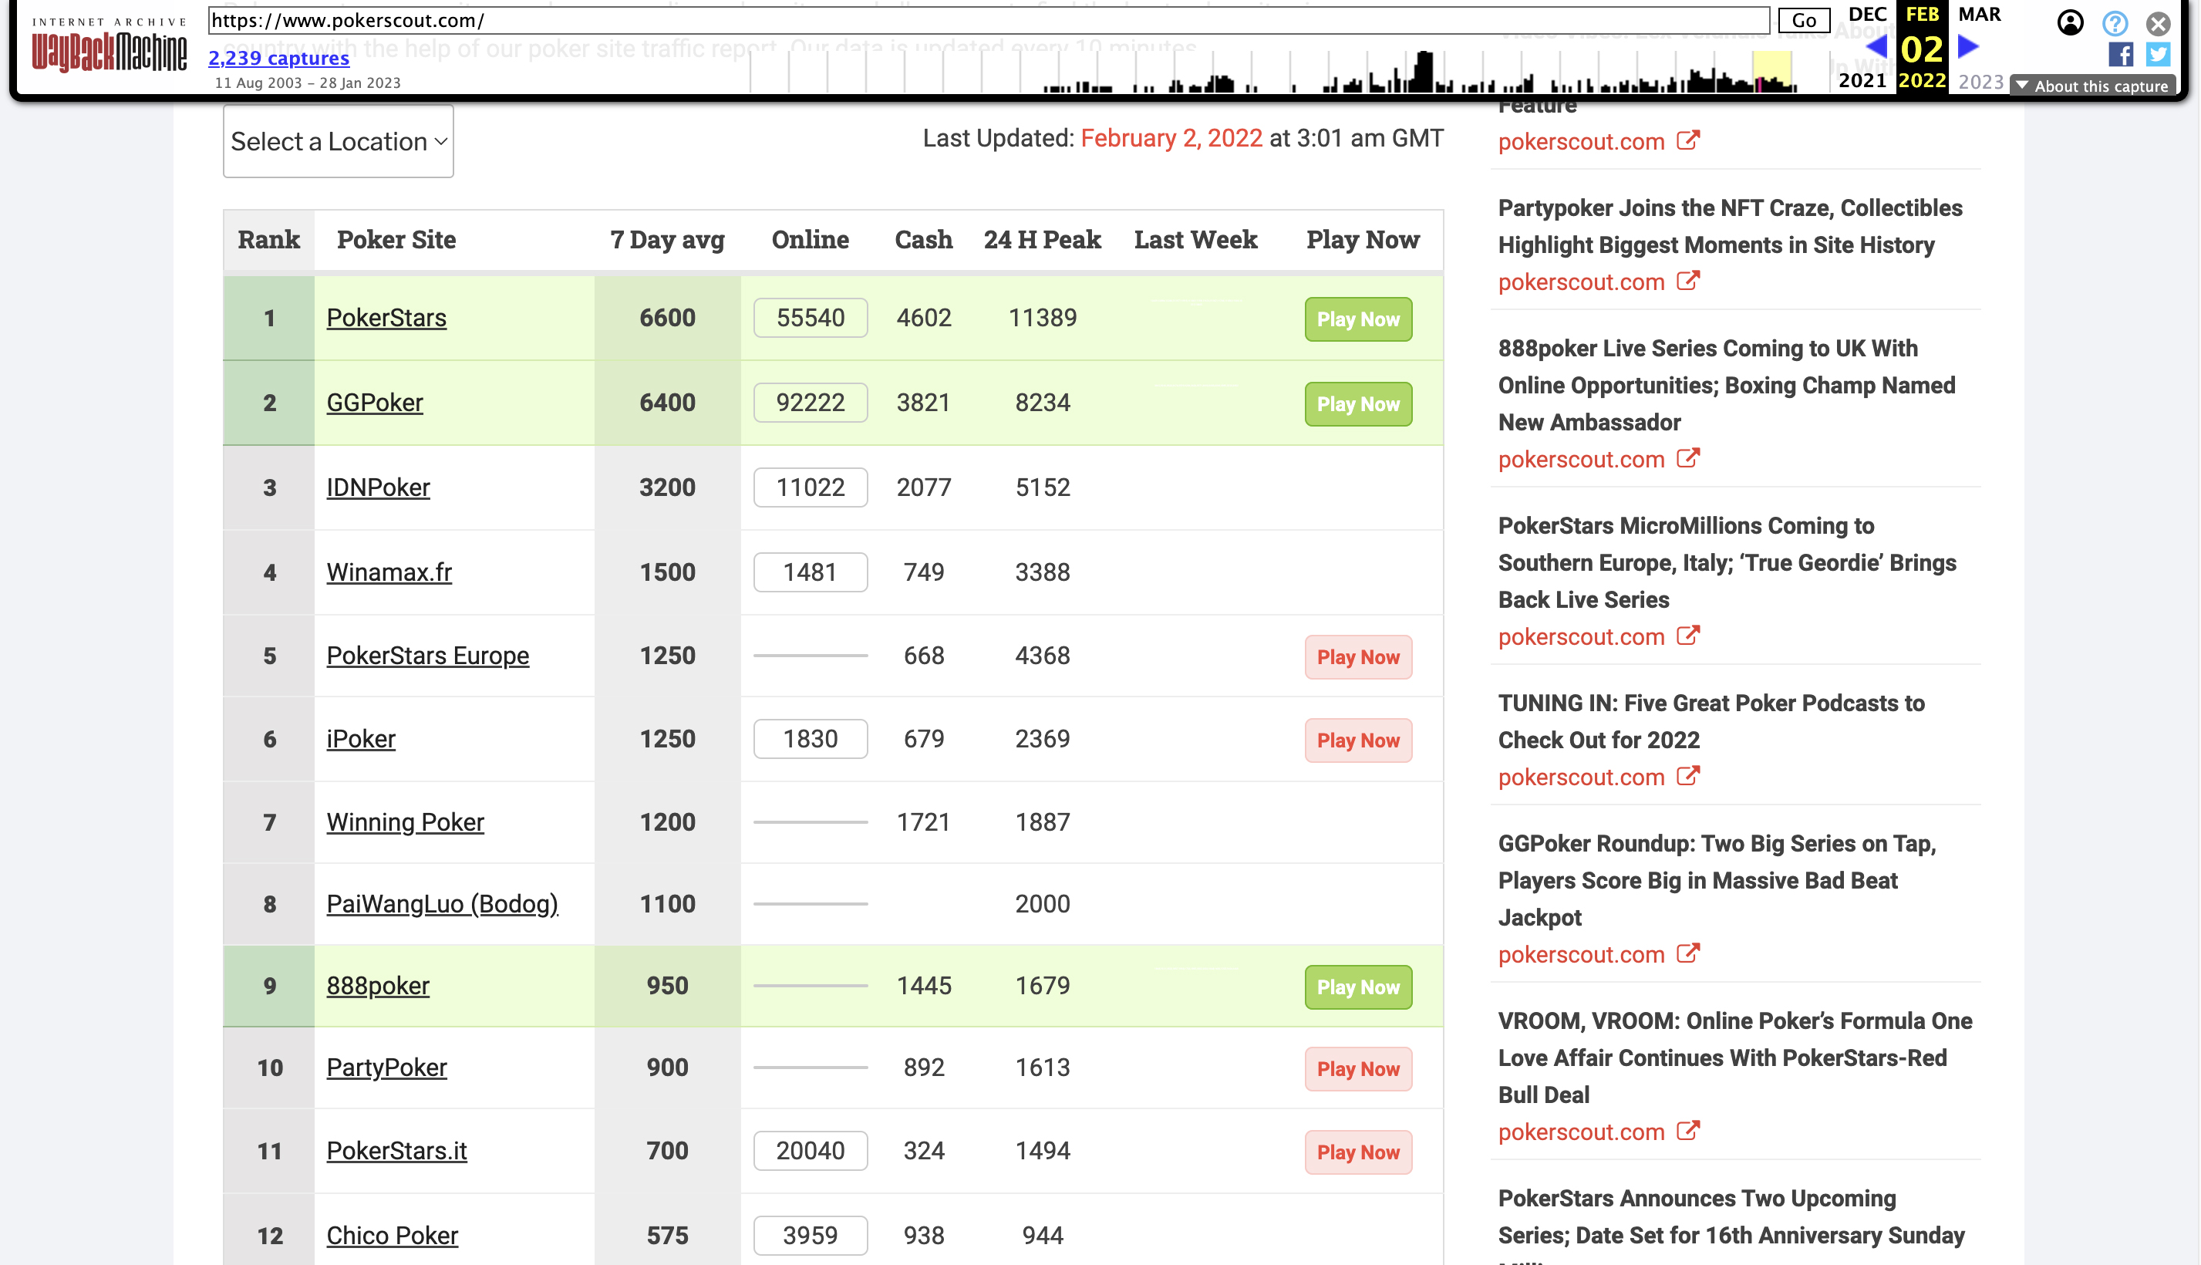Share capture on Twitter icon
The width and height of the screenshot is (2201, 1265).
(2158, 55)
